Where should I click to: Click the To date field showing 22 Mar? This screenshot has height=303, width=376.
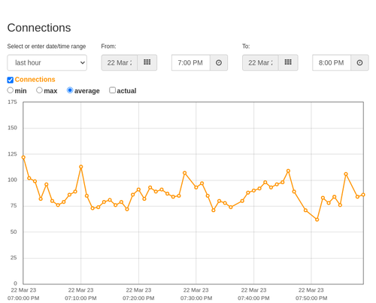260,62
